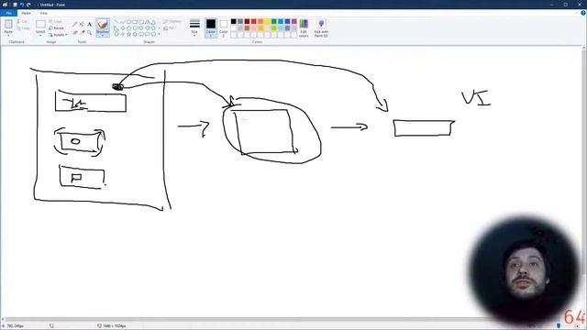Pick the Eraser tool
Image resolution: width=587 pixels, height=330 pixels.
coord(75,33)
